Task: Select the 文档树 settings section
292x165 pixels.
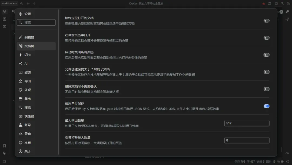Action: coord(36,46)
